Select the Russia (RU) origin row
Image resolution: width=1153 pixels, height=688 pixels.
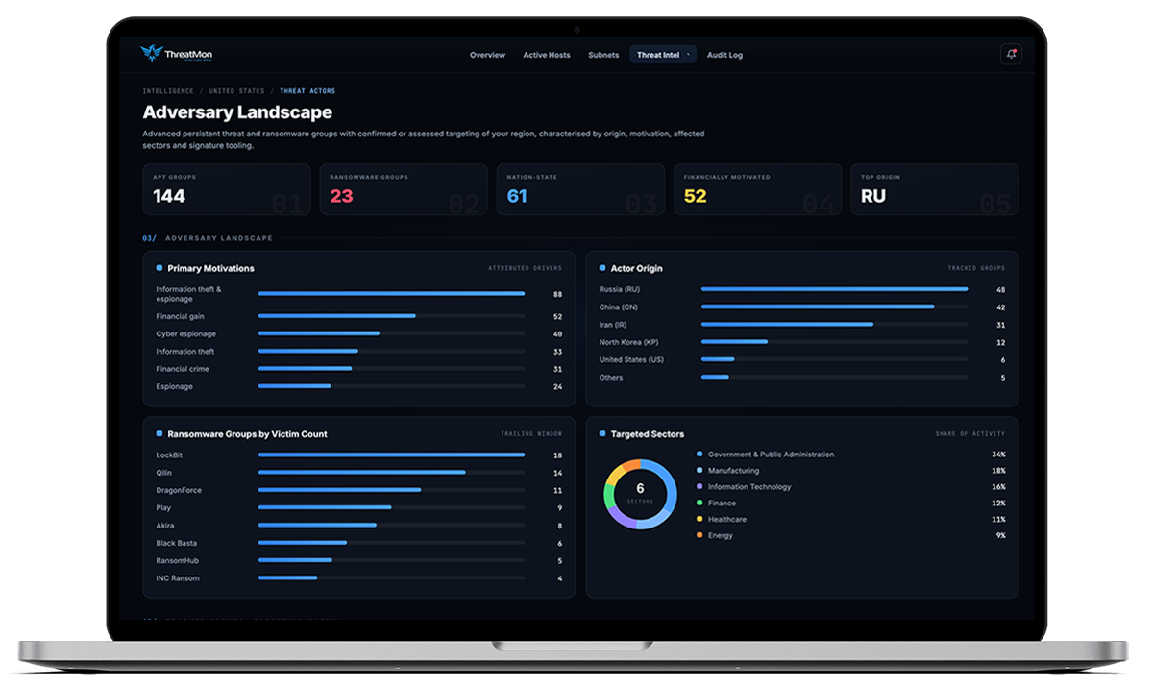[802, 289]
